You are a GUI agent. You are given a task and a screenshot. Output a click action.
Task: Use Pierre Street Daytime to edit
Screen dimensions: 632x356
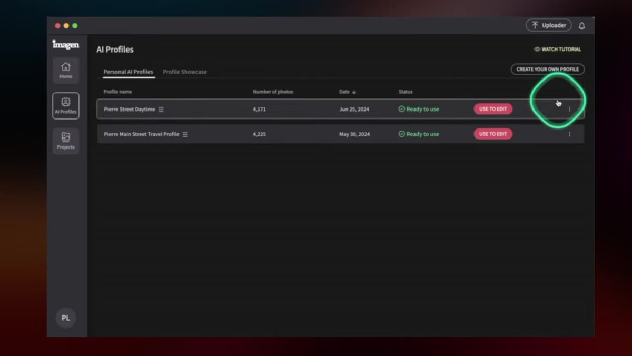tap(493, 109)
